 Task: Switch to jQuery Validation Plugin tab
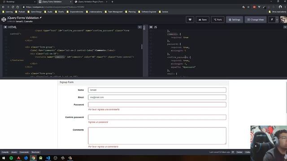(91, 2)
